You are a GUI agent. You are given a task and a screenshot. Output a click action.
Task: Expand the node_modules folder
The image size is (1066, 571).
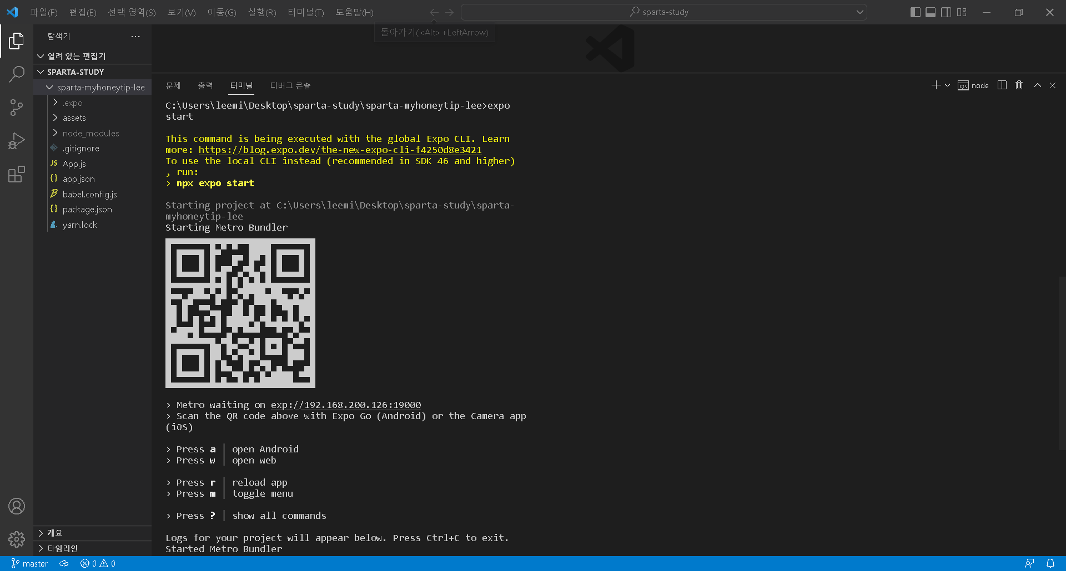point(92,133)
